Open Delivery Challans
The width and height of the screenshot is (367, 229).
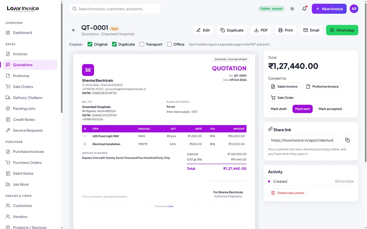click(x=30, y=98)
